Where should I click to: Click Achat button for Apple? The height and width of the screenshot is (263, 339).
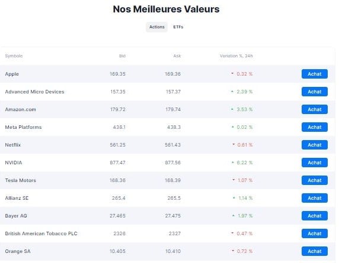pyautogui.click(x=315, y=74)
